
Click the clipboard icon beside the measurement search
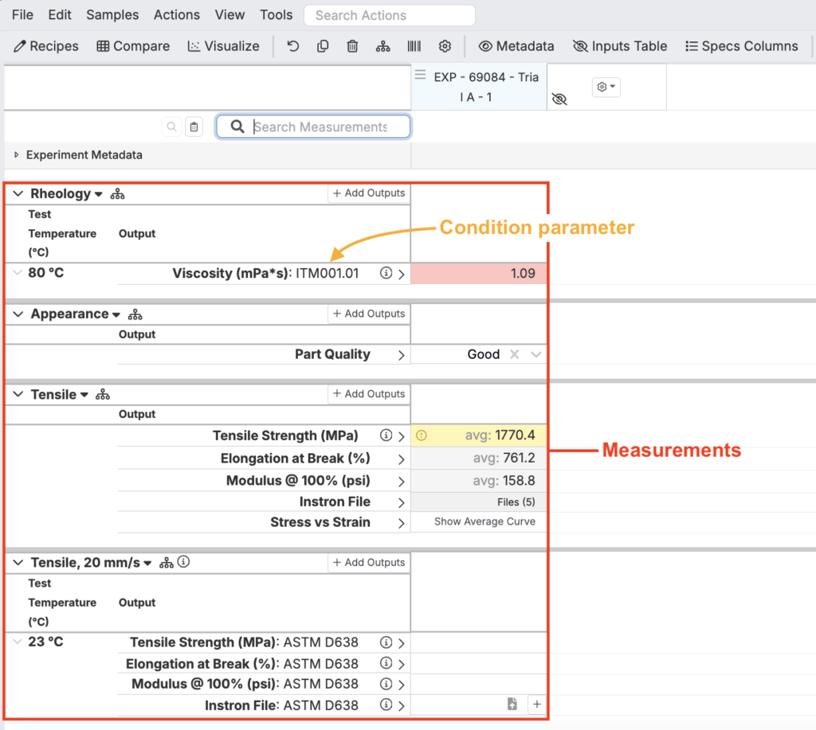194,127
